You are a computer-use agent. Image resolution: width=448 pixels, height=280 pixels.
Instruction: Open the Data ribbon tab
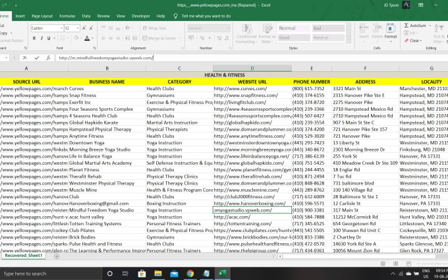[x=86, y=16]
